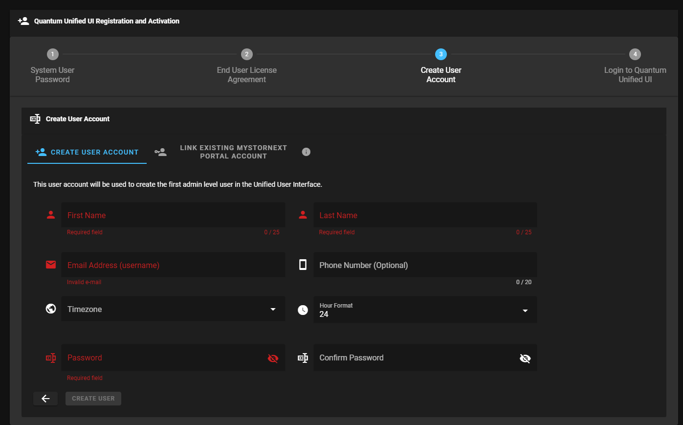Select step 2, End User License Agreement

(246, 54)
